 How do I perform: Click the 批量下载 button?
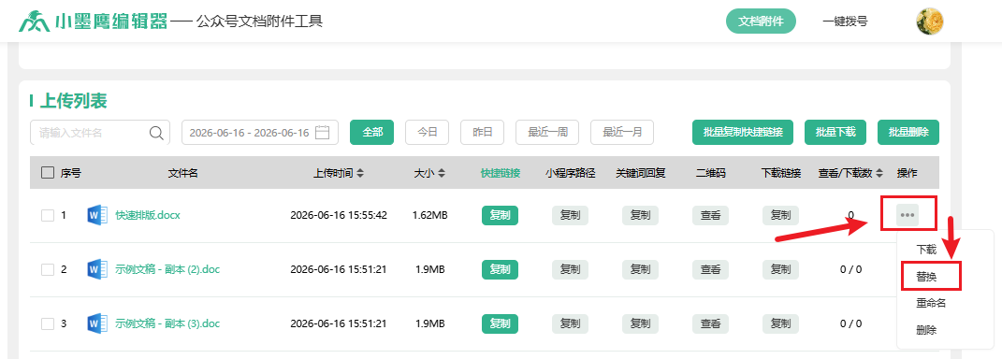(835, 132)
